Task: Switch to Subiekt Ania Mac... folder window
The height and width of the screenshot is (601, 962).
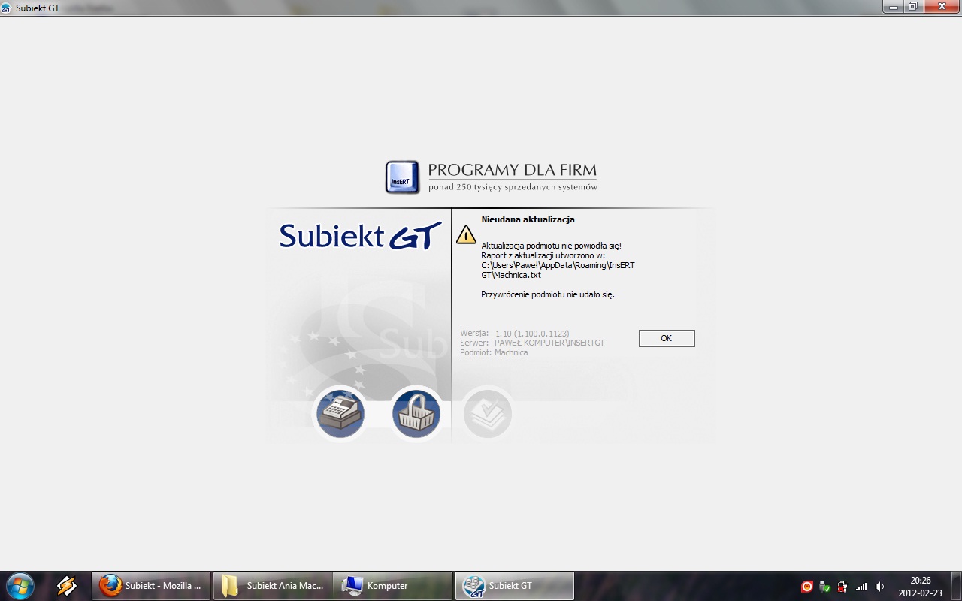Action: click(x=273, y=586)
